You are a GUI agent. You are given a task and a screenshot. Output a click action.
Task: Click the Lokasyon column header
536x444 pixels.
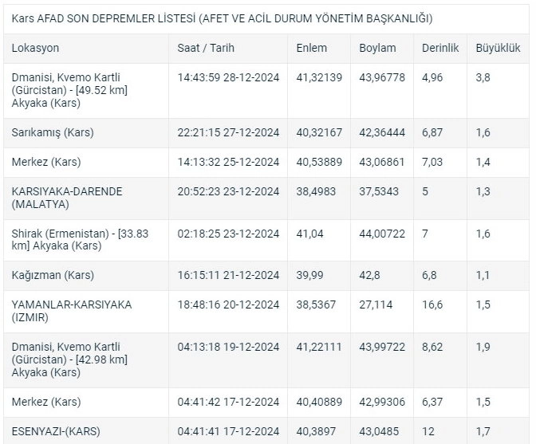click(x=35, y=48)
